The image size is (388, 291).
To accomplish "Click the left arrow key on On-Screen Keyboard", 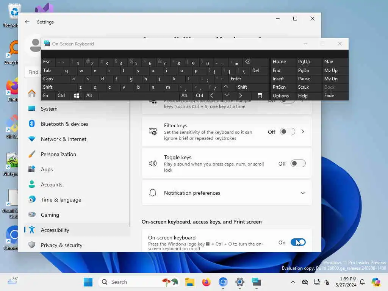I will [x=212, y=96].
